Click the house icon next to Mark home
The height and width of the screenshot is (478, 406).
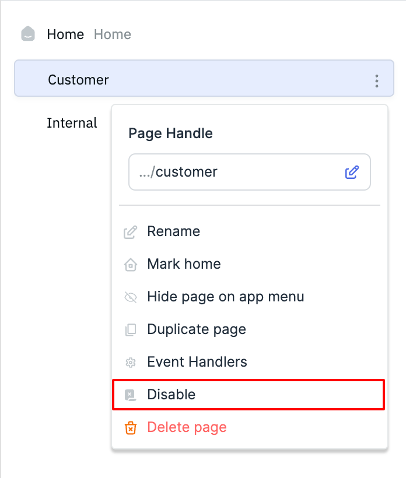point(131,265)
